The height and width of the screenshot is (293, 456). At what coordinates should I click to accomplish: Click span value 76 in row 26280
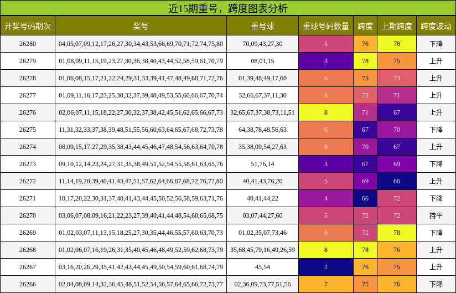(365, 44)
